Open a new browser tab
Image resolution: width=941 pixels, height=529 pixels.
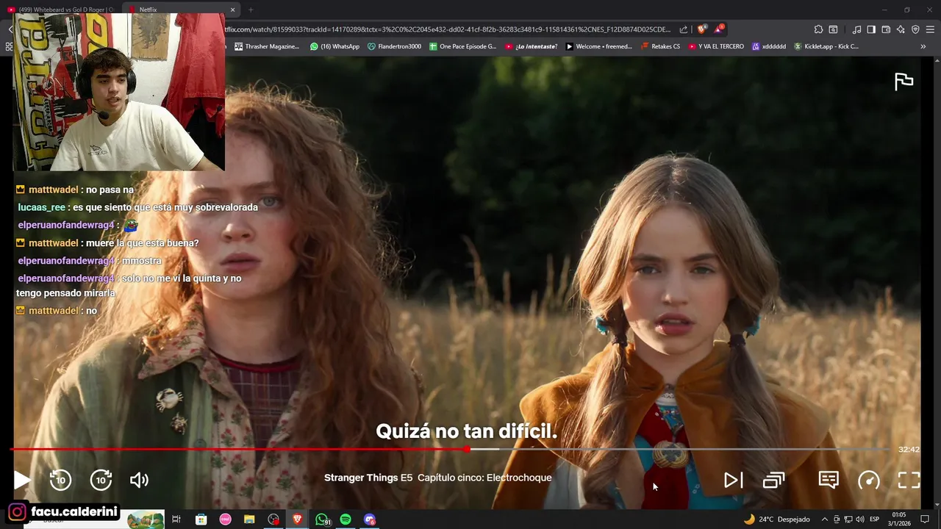[251, 10]
